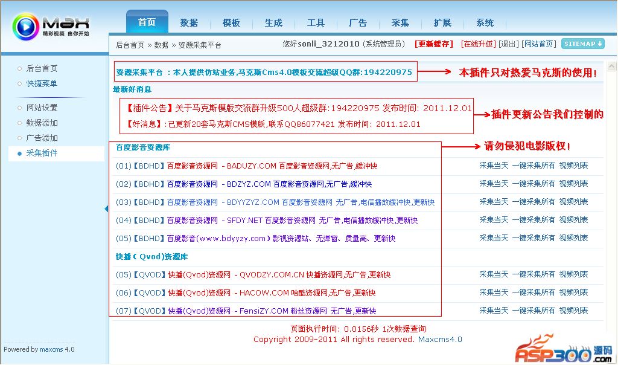Click 一键采集所有 for www.bdyyzy.com row
The height and width of the screenshot is (365, 618).
(x=534, y=238)
